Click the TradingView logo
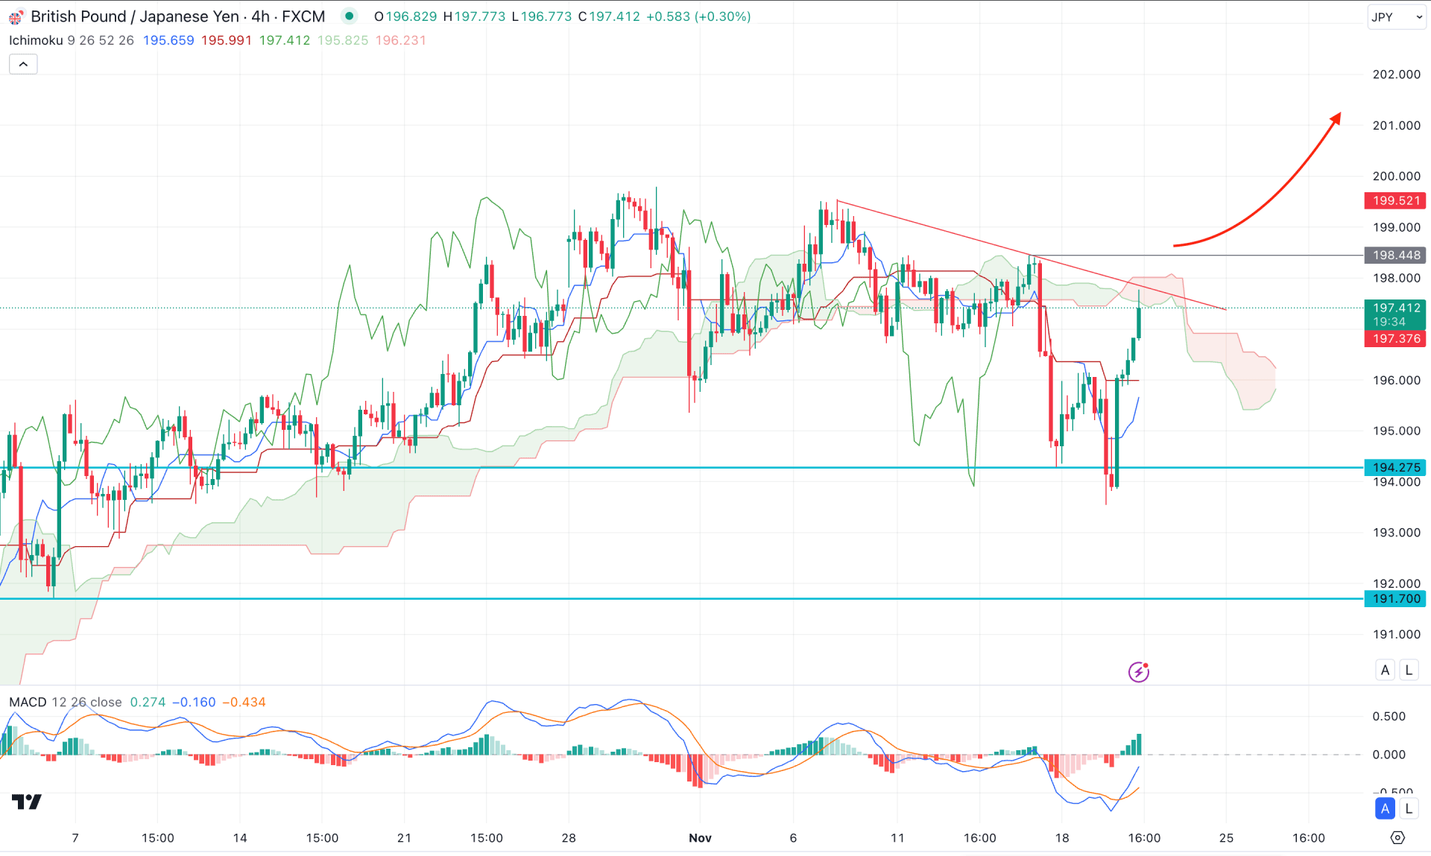 coord(27,802)
